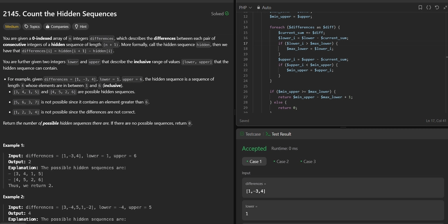Click the Runtime: 0 ms text
This screenshot has height=224, width=448.
(284, 149)
